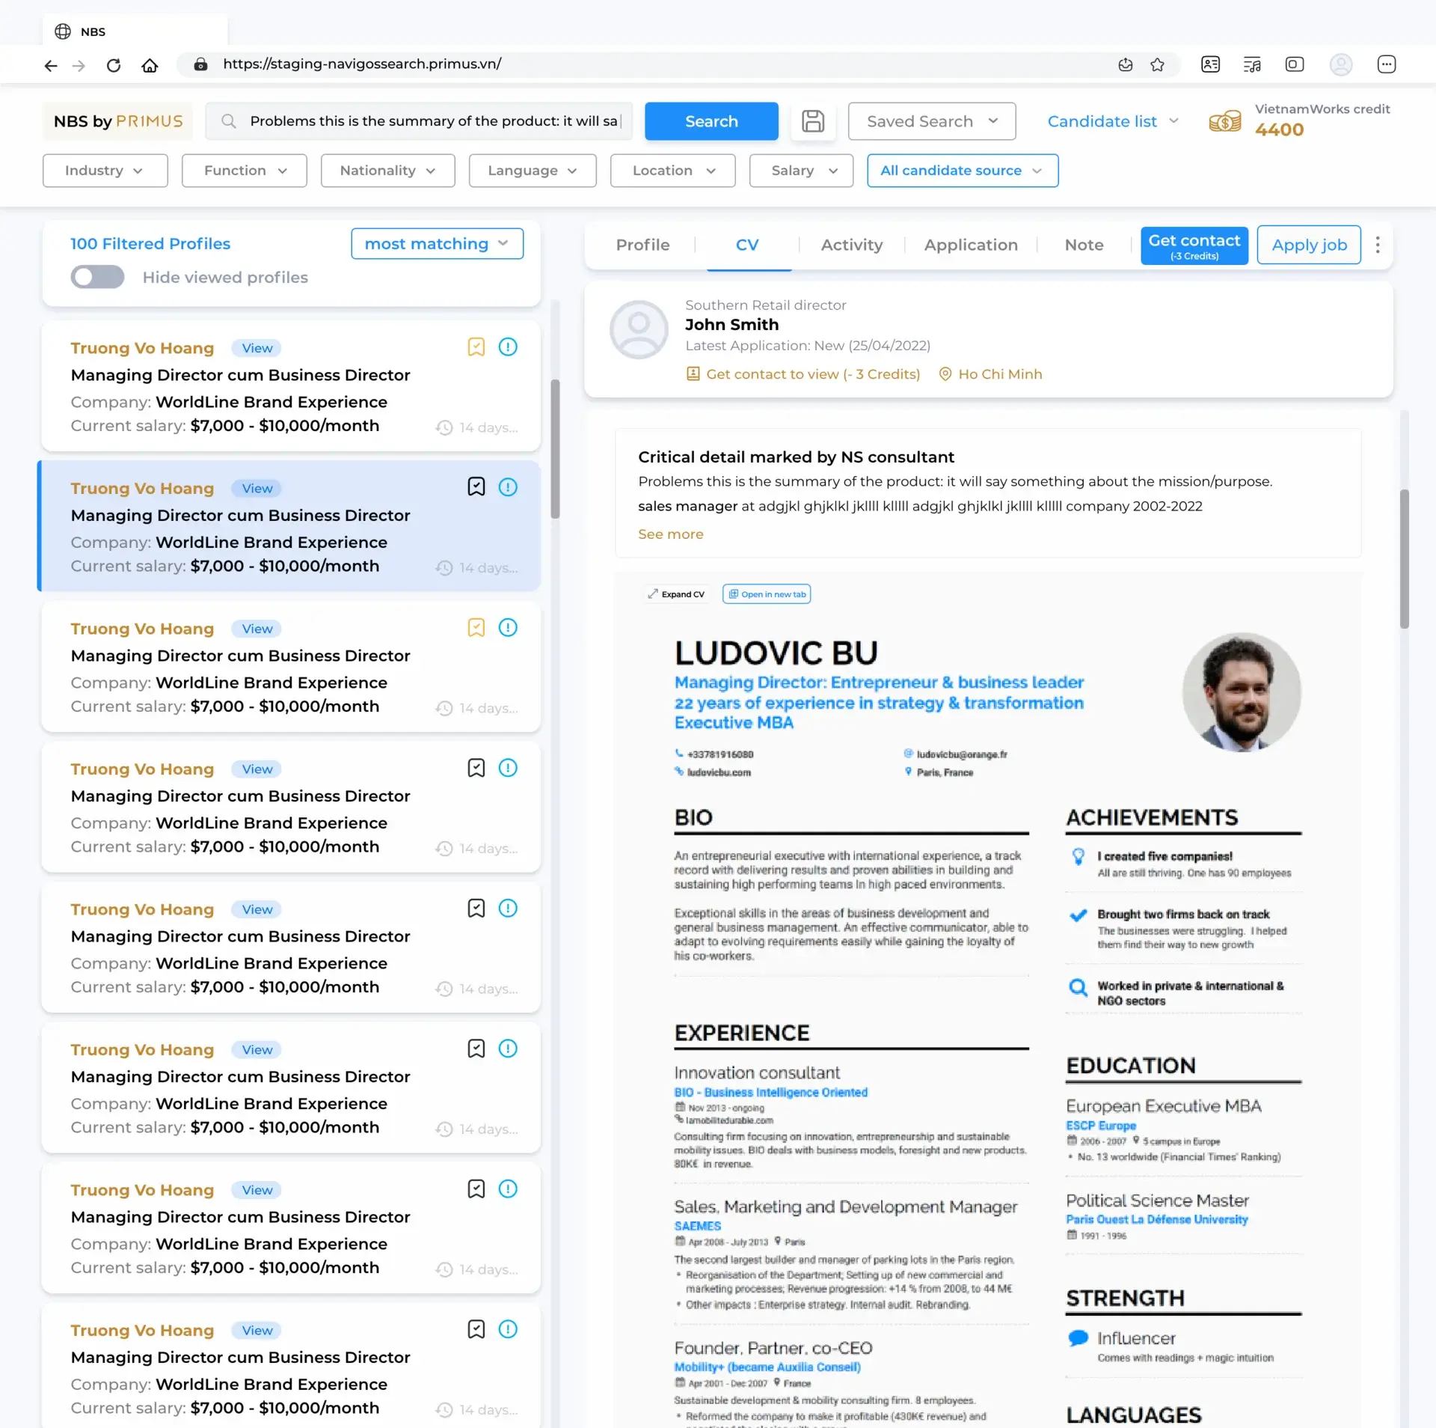
Task: Expand the Industry filter dropdown
Action: pyautogui.click(x=105, y=171)
